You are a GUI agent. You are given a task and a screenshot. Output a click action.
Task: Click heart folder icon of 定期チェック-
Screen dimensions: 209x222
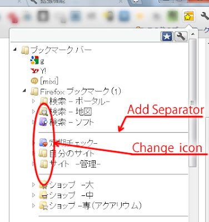tap(43, 143)
